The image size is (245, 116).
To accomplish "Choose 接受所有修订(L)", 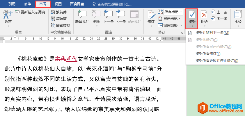I will point(216,54).
